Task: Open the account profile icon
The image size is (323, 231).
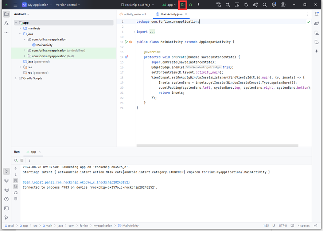Action: 283,5
